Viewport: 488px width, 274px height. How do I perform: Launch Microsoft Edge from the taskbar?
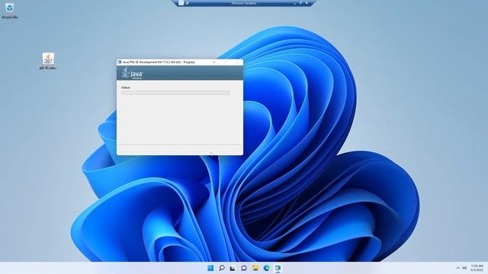pyautogui.click(x=267, y=268)
